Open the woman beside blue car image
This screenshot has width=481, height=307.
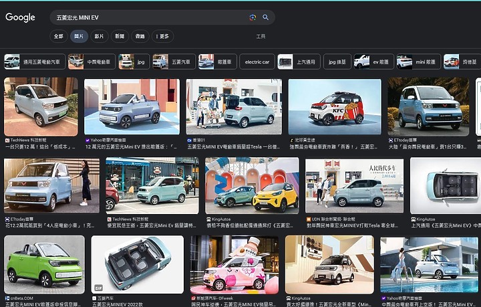tap(52, 186)
